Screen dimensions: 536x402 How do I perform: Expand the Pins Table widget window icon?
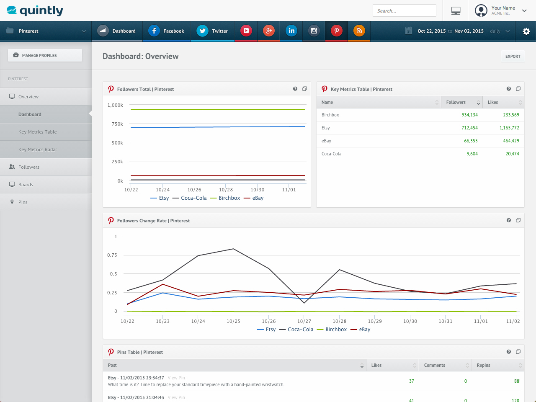click(x=518, y=352)
